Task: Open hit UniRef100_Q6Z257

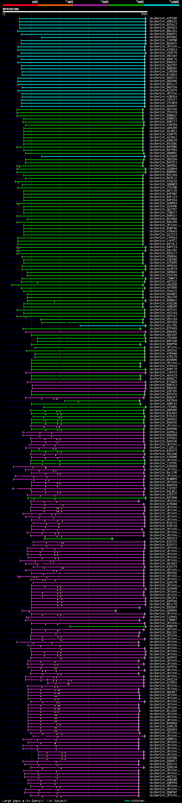Action: click(x=163, y=66)
